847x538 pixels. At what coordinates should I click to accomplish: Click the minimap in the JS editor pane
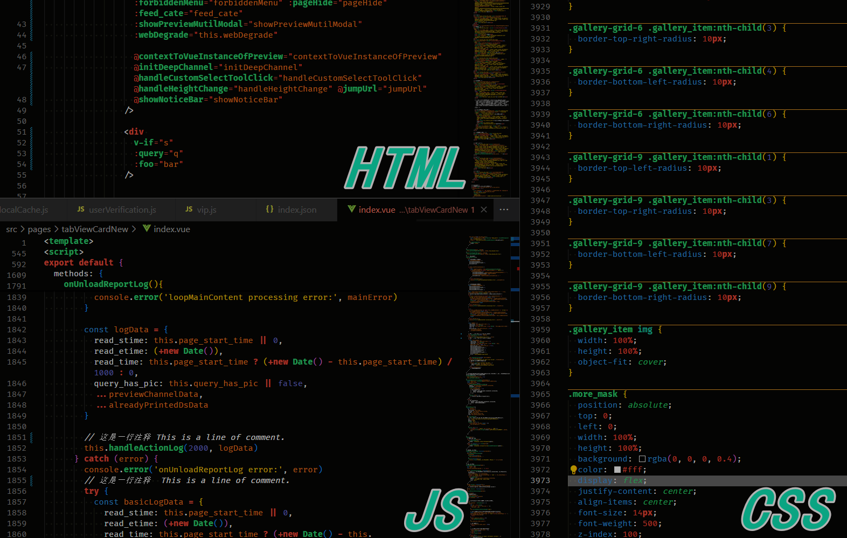tap(488, 387)
